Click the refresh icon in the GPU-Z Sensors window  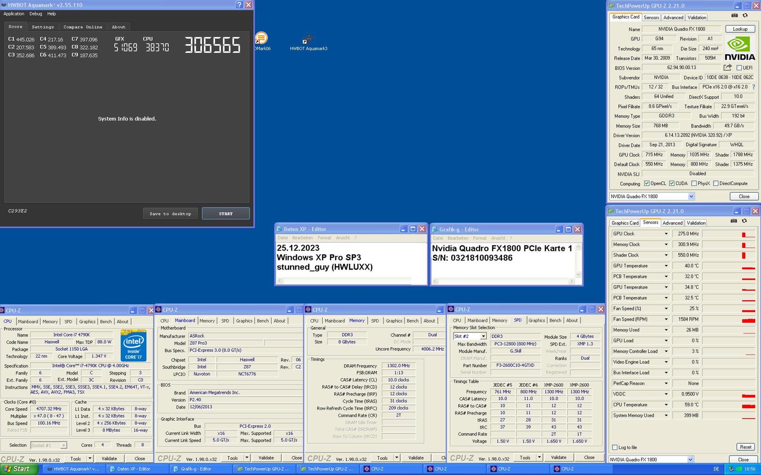pyautogui.click(x=744, y=221)
